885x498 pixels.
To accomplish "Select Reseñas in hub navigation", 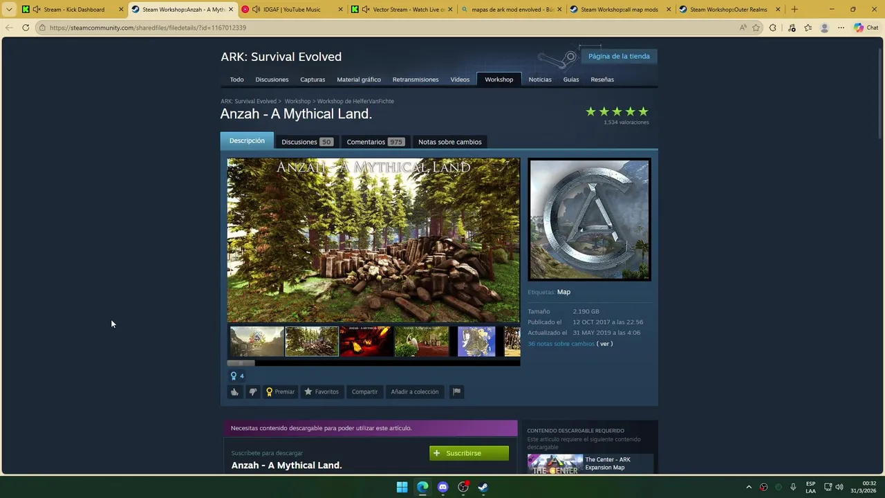I will tap(602, 80).
